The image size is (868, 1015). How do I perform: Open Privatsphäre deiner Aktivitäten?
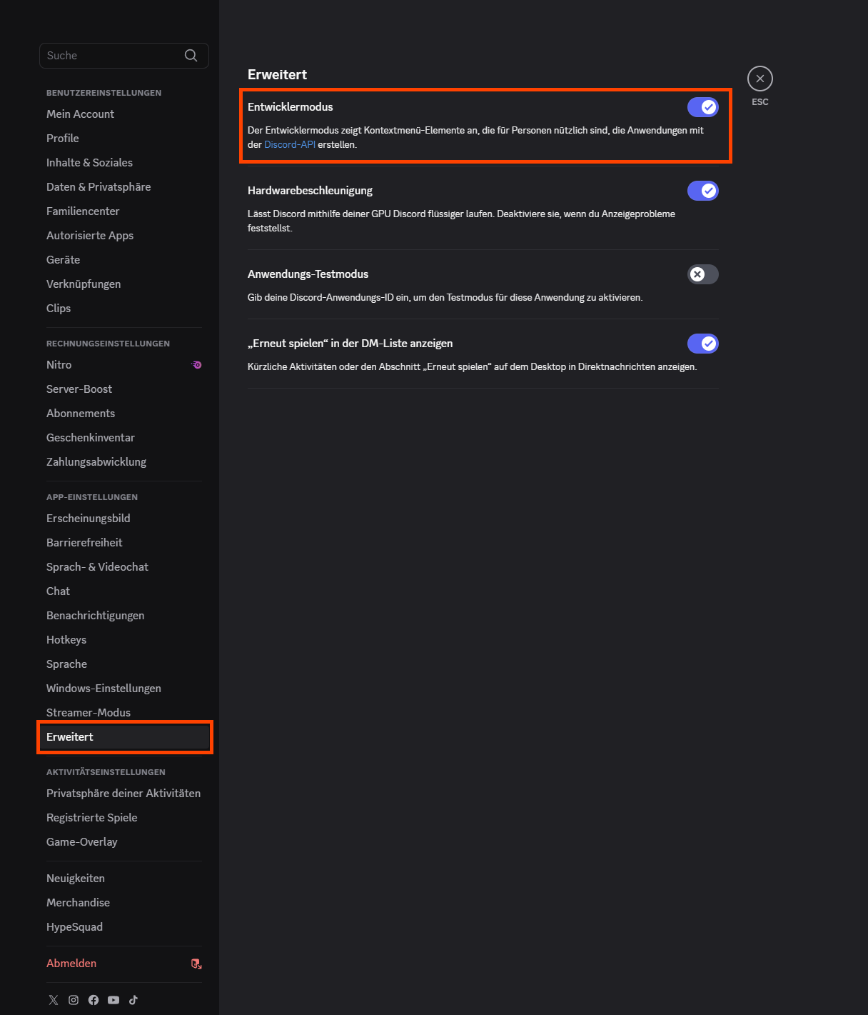tap(124, 794)
